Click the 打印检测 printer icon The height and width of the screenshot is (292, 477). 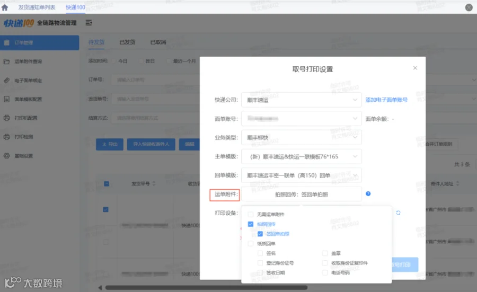7,137
